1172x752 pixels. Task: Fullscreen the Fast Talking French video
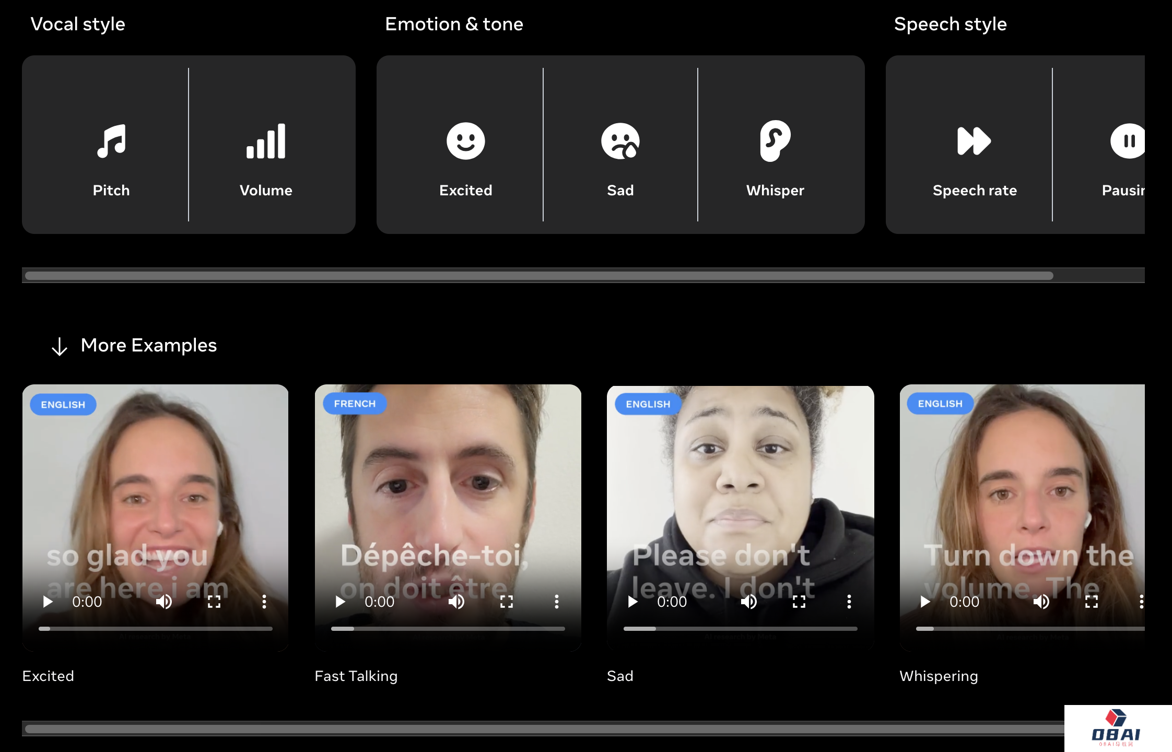[507, 602]
